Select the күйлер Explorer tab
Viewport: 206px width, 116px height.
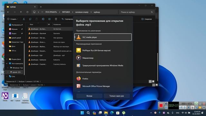[21, 7]
